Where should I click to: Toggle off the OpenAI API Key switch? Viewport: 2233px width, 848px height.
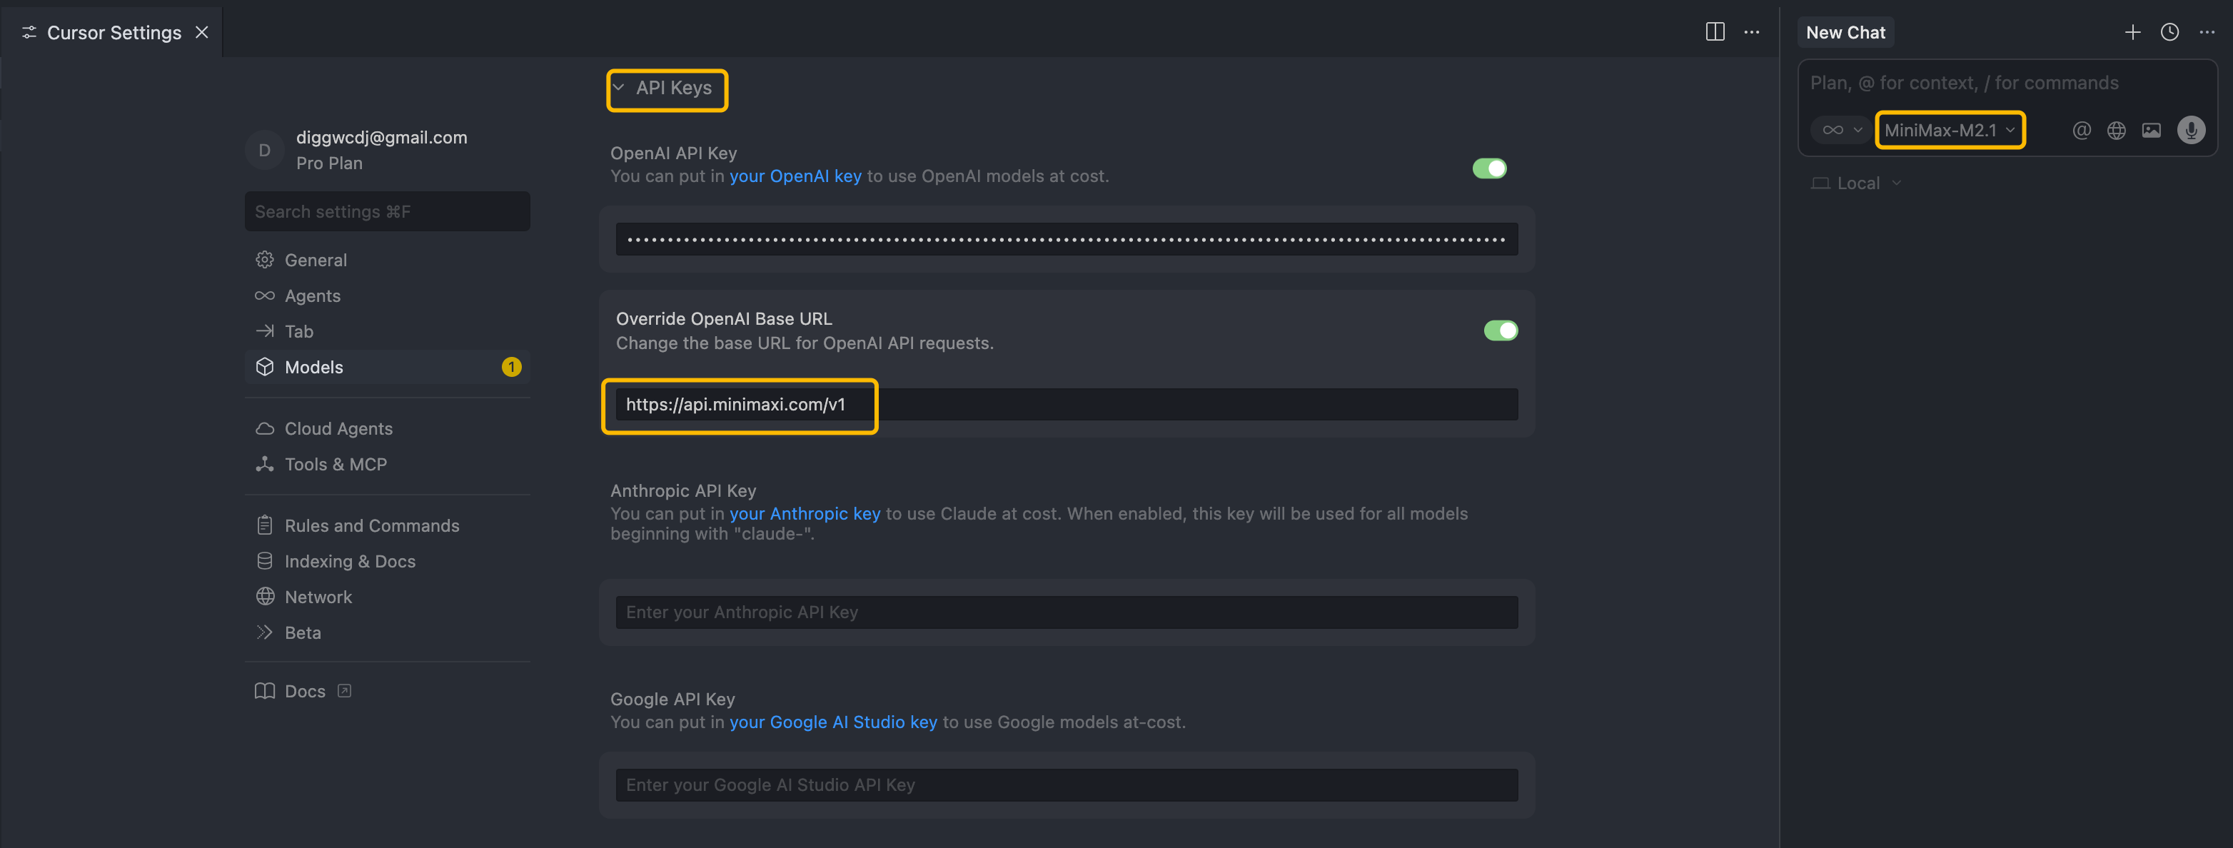(x=1489, y=168)
